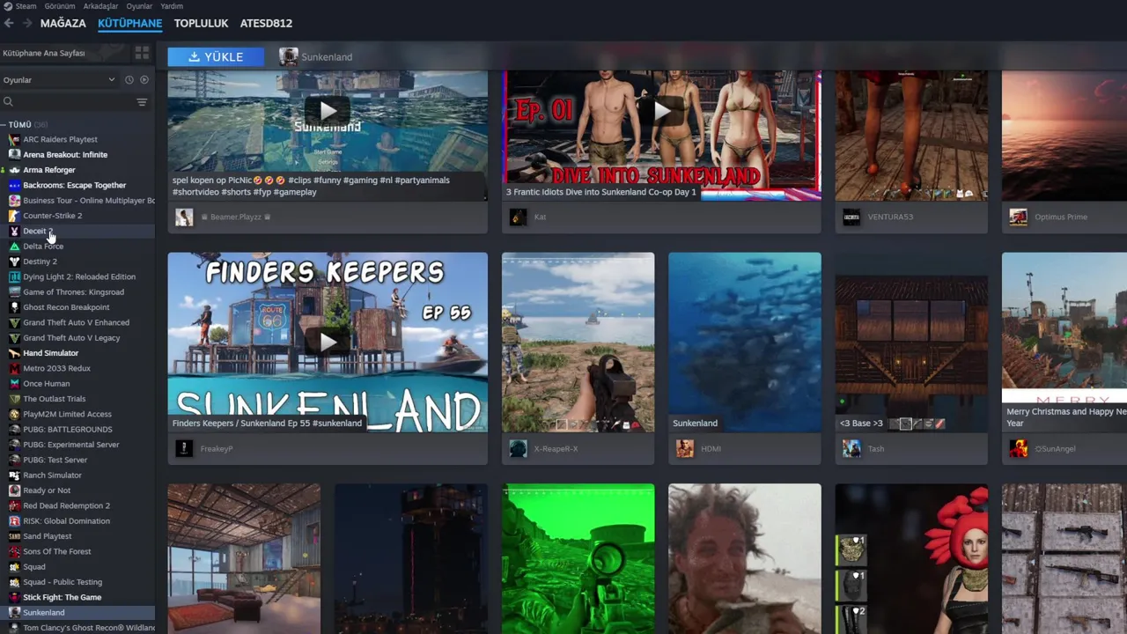
Task: Open Beamer.Playzz author avatar
Action: pos(184,217)
